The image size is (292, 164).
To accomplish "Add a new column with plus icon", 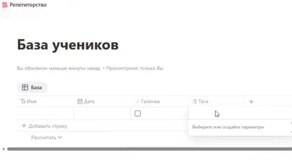I will pos(251,102).
